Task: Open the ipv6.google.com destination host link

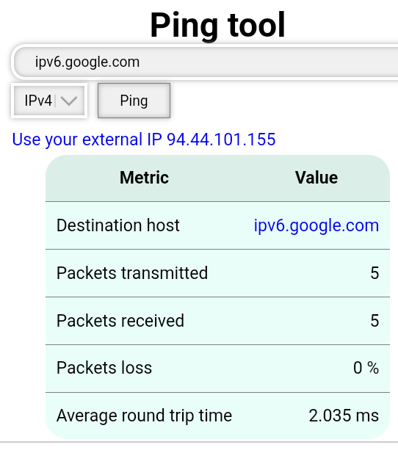Action: [316, 225]
